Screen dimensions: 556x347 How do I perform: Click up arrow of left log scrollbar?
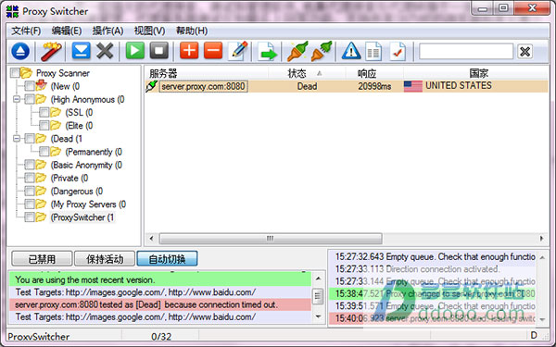318,279
